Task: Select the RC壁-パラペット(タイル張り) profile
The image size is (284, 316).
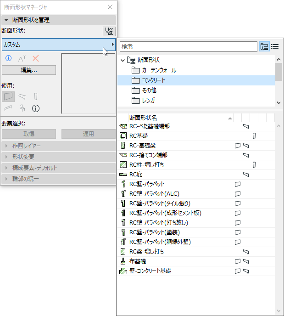Action: click(196, 203)
